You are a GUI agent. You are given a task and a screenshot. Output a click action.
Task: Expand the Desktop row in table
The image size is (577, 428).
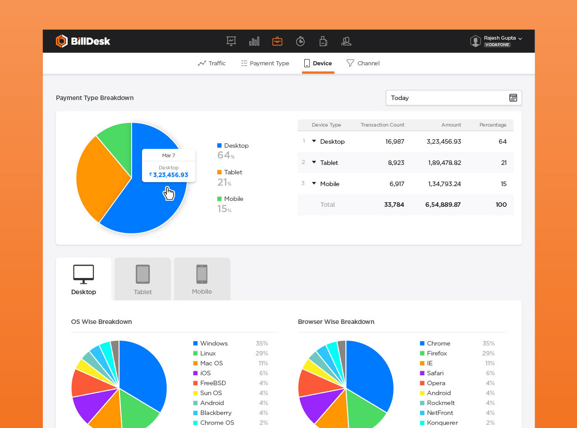(314, 141)
